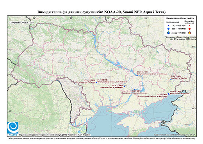
Task: Click the понад 1000 МВт legend label
Action: pyautogui.click(x=178, y=32)
